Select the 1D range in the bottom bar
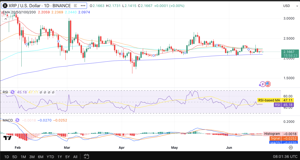This screenshot has height=160, width=300. click(6, 157)
